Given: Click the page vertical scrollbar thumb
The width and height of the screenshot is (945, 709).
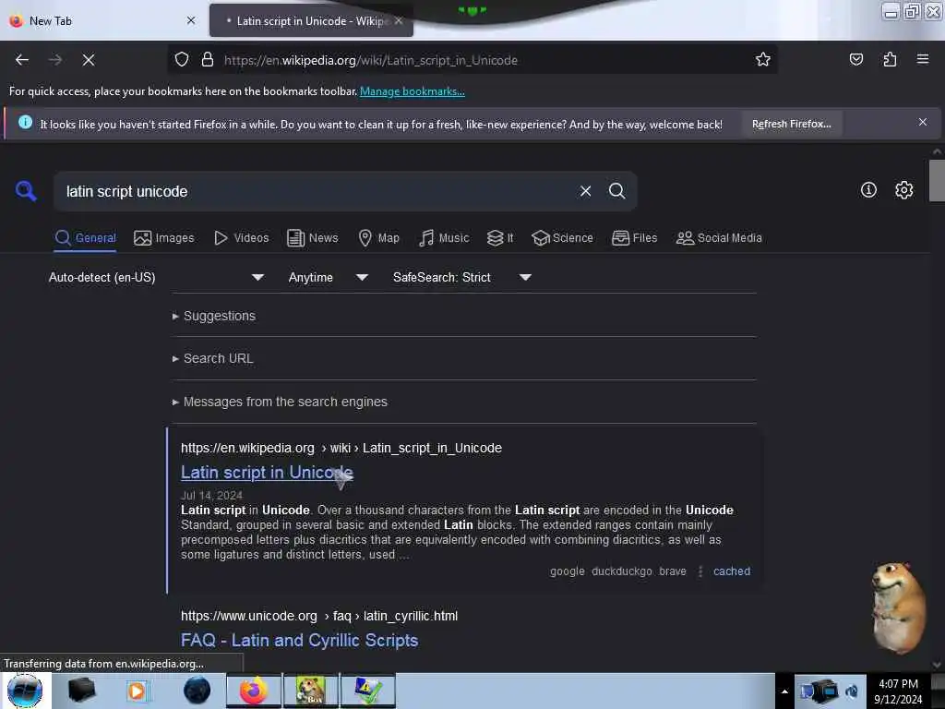Looking at the screenshot, I should (x=937, y=180).
